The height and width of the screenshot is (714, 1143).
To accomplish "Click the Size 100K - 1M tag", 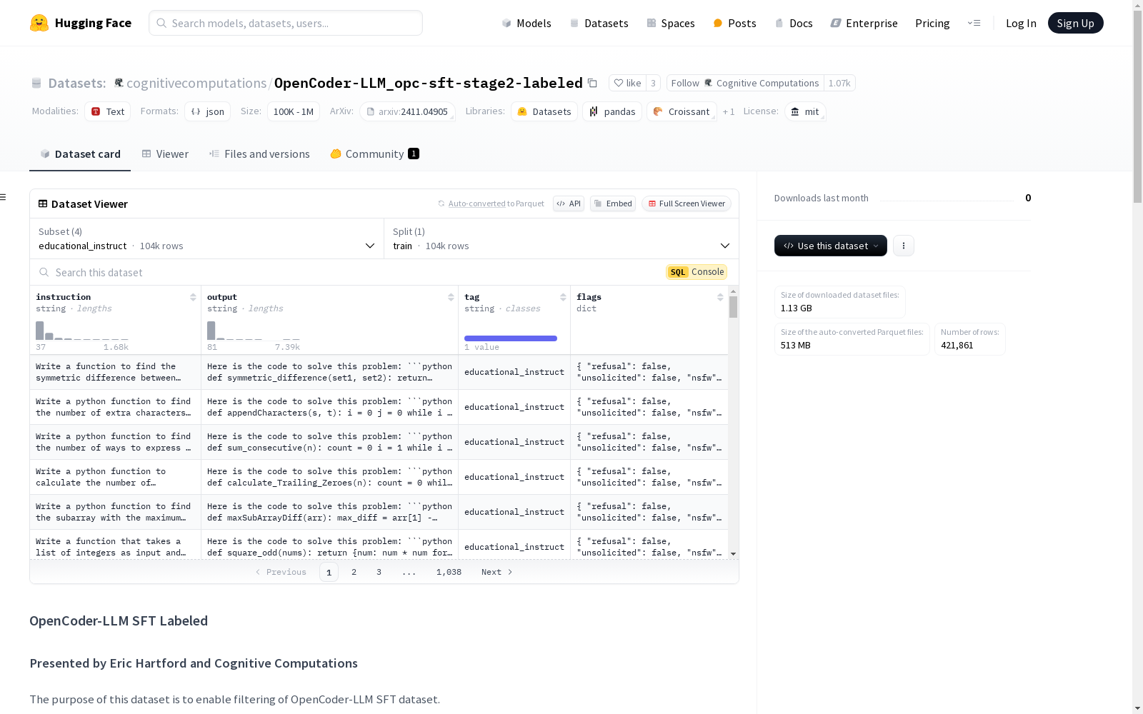I will click(294, 111).
